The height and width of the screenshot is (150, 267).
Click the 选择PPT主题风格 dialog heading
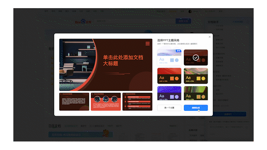[x=168, y=40]
